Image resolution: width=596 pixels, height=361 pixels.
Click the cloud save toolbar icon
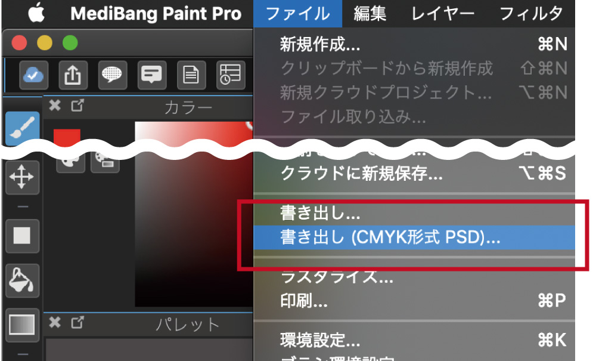tap(33, 75)
